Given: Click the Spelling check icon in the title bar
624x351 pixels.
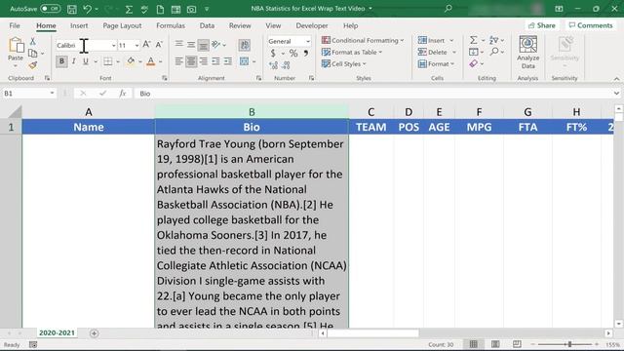Looking at the screenshot, I should (144, 9).
